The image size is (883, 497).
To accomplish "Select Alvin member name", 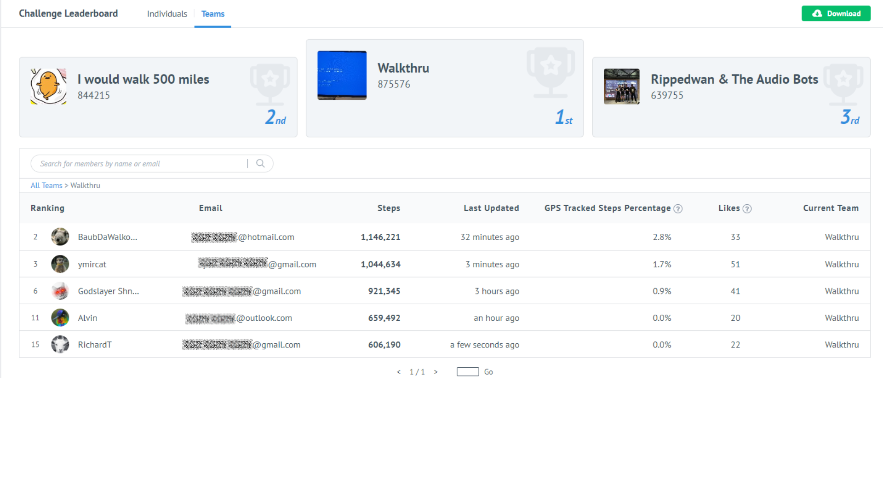I will click(x=87, y=318).
